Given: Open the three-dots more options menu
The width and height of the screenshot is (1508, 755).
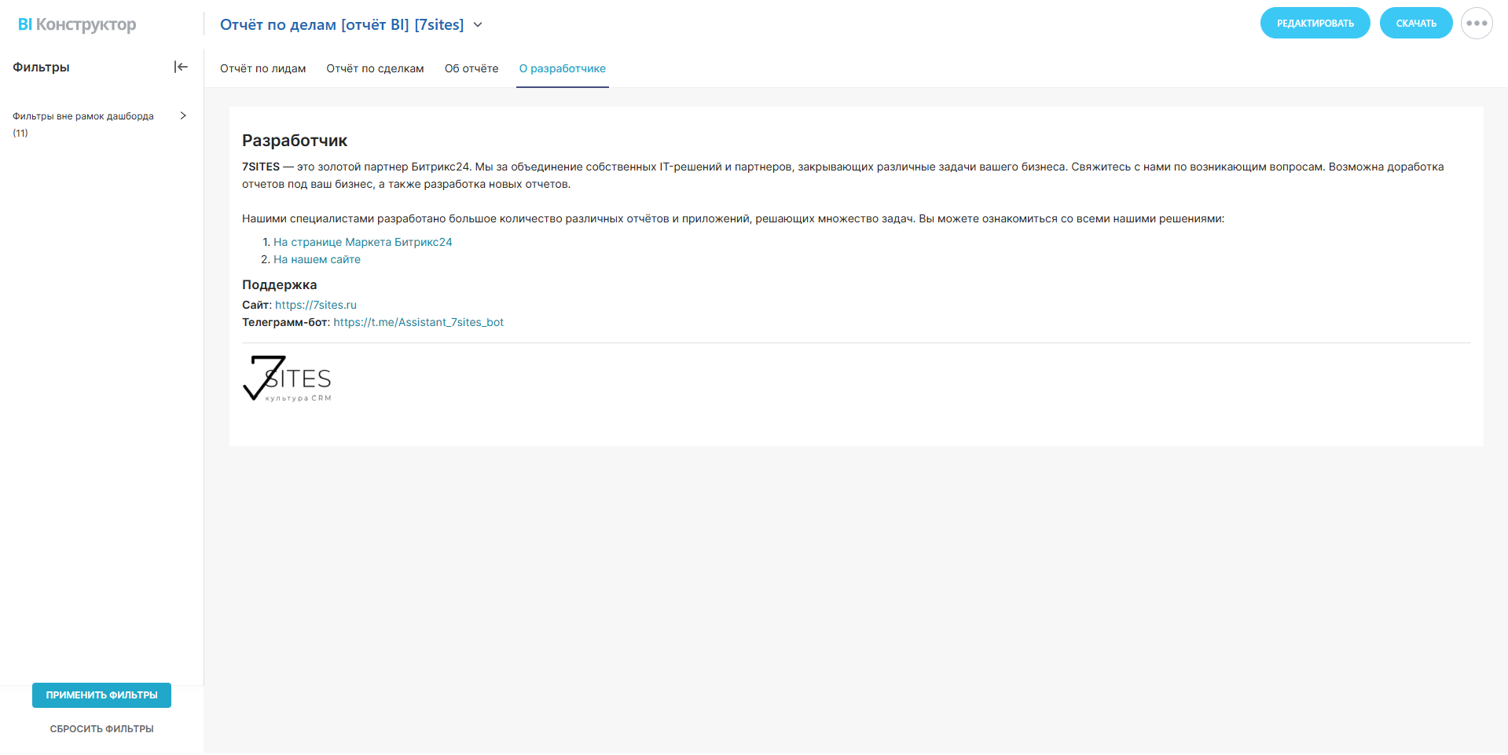Looking at the screenshot, I should tap(1477, 24).
